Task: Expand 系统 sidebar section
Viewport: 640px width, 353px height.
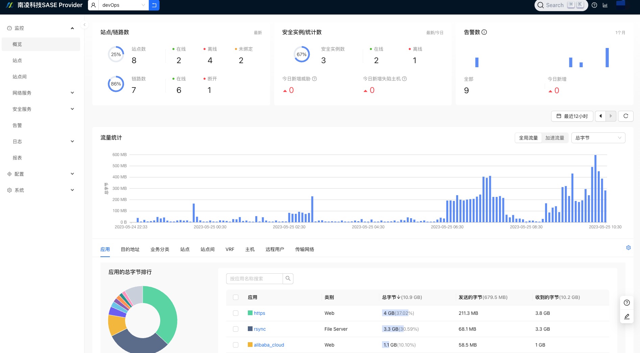Action: (x=72, y=190)
